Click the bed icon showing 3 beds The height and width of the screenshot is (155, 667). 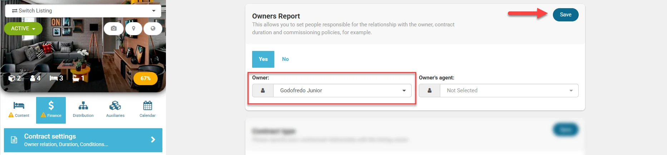pos(54,78)
